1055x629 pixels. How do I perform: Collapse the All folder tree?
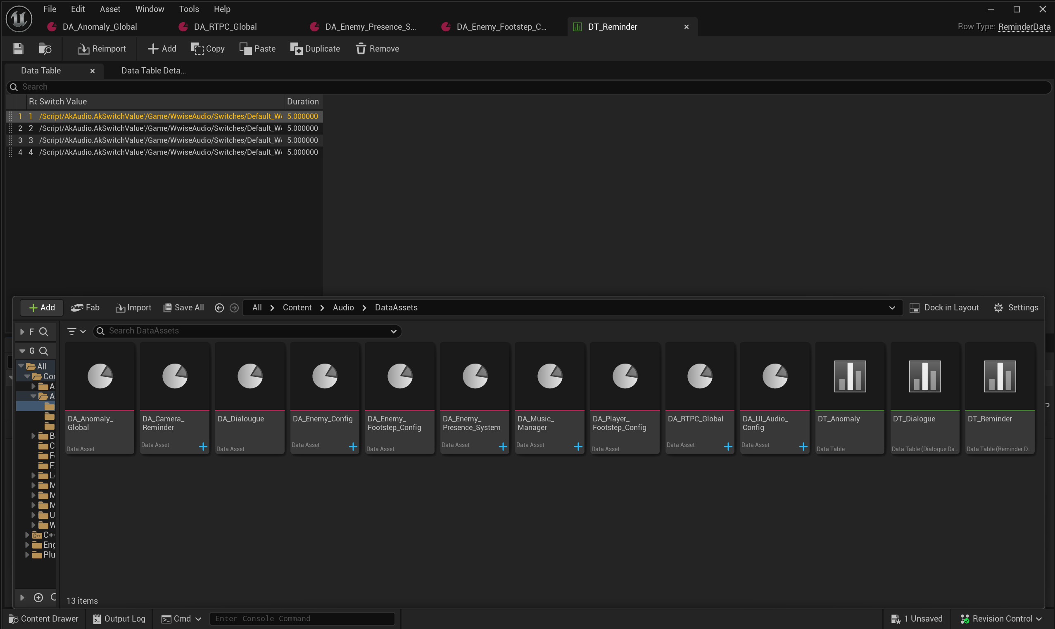point(21,366)
